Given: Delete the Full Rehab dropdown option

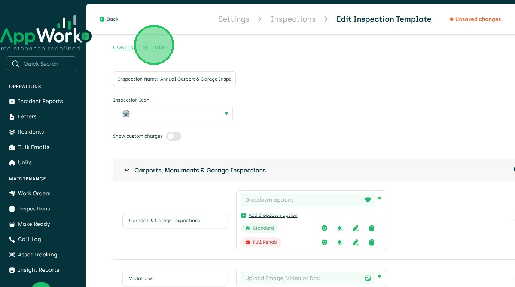Looking at the screenshot, I should tap(372, 242).
